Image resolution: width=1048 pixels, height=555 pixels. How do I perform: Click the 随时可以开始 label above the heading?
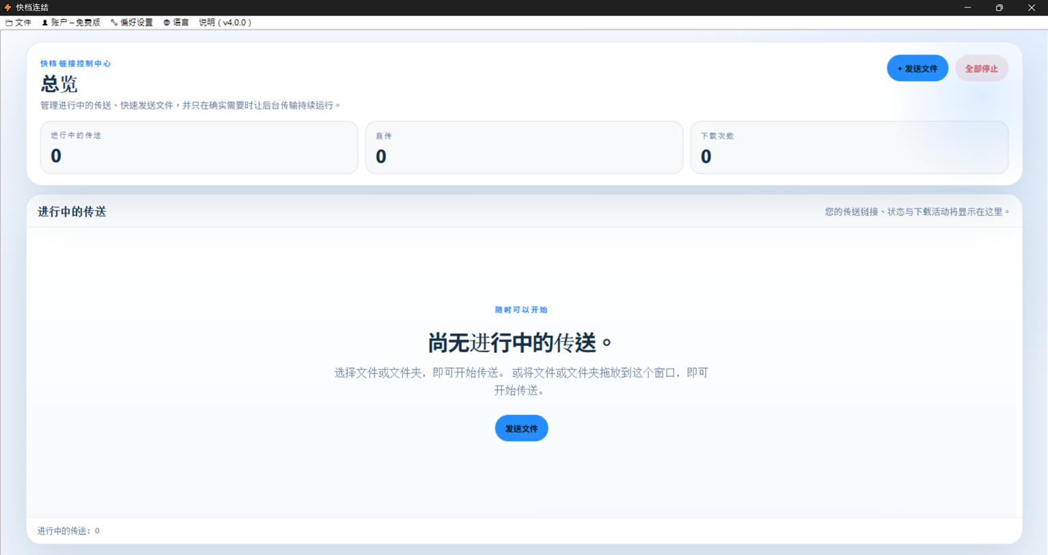click(x=521, y=310)
